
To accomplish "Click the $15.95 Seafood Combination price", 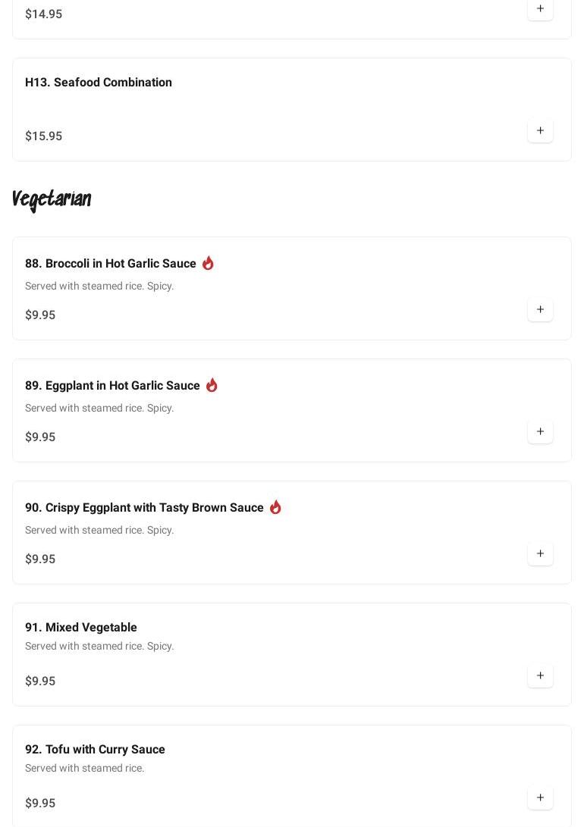I will (44, 136).
